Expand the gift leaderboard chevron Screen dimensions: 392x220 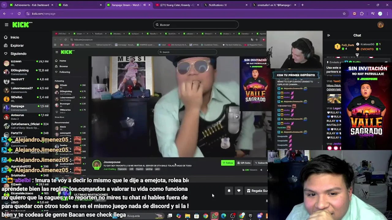[x=357, y=55]
